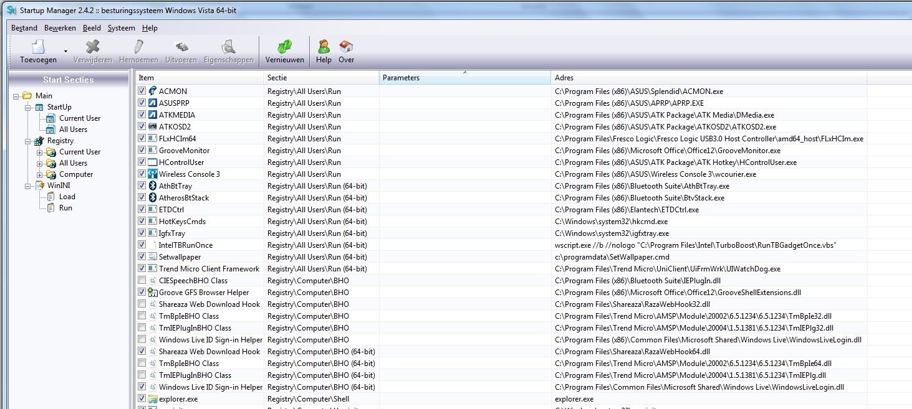
Task: Uncheck the IgfxTray item
Action: [142, 233]
